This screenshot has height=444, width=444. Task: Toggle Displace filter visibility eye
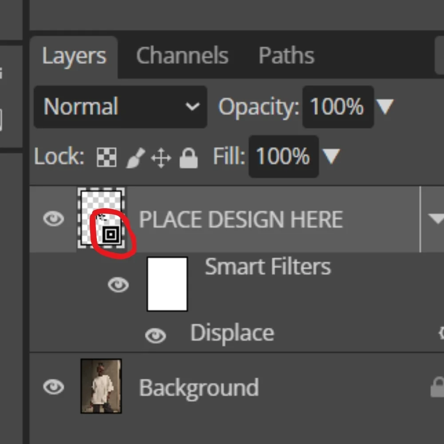click(155, 336)
